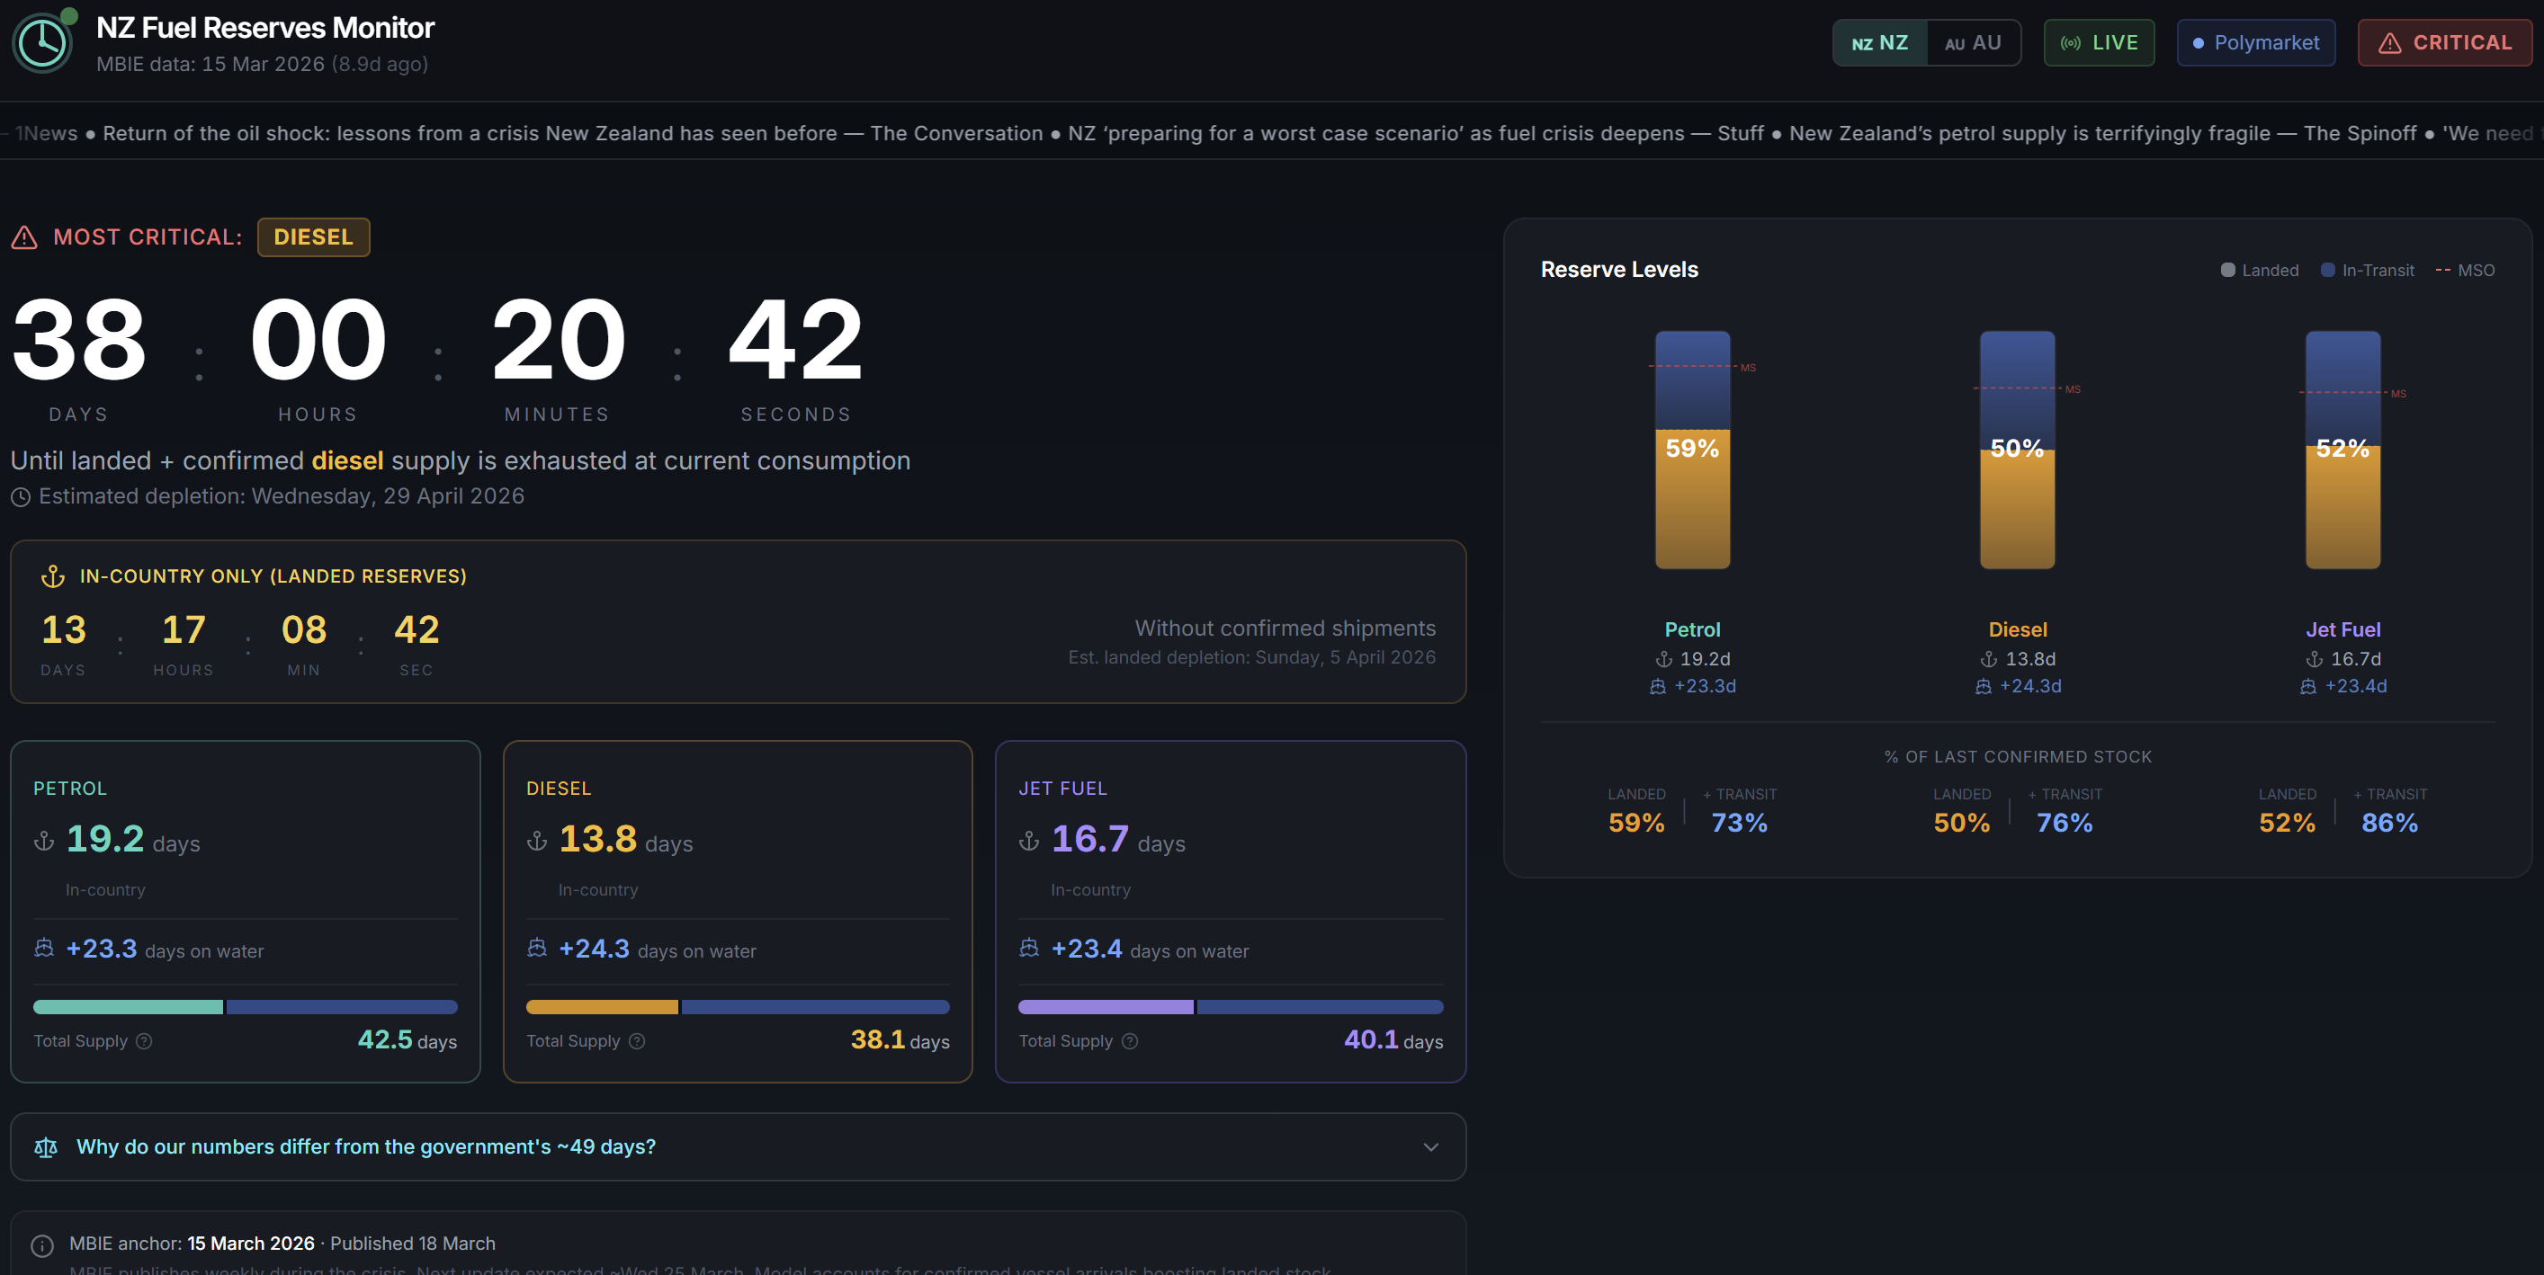
Task: Open the Spinoff 'terrifyingly fragile' headline
Action: (2102, 134)
